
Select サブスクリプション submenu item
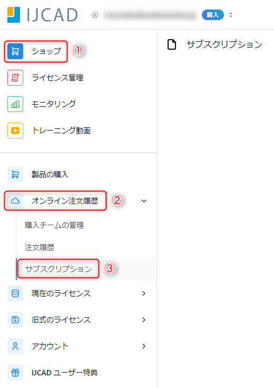pos(58,269)
